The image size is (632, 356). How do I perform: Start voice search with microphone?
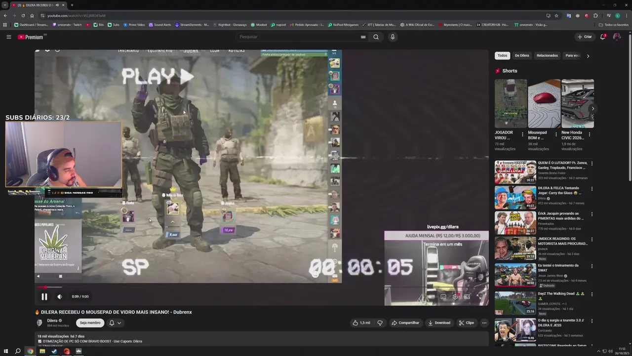click(393, 37)
